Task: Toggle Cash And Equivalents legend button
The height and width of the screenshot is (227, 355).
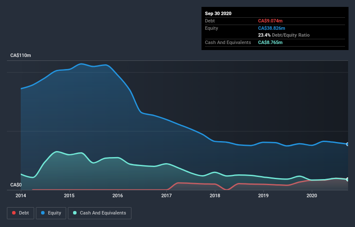Action: pyautogui.click(x=99, y=213)
